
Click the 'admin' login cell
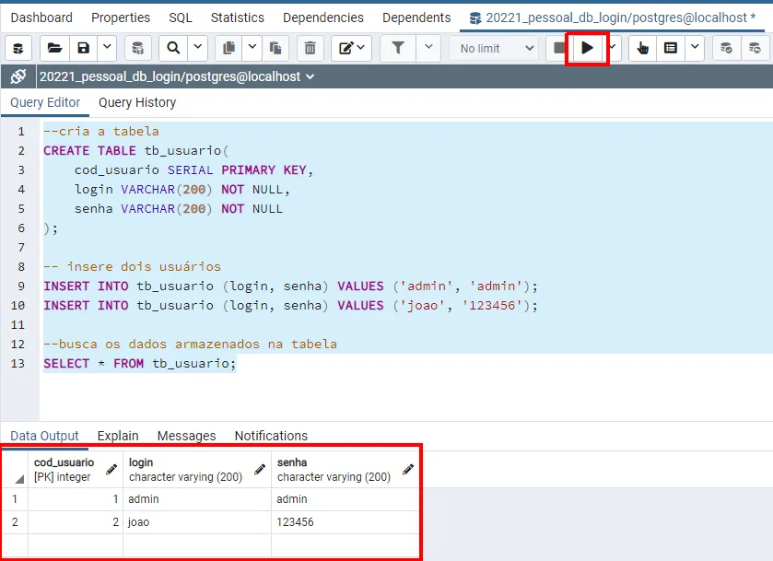tap(197, 499)
